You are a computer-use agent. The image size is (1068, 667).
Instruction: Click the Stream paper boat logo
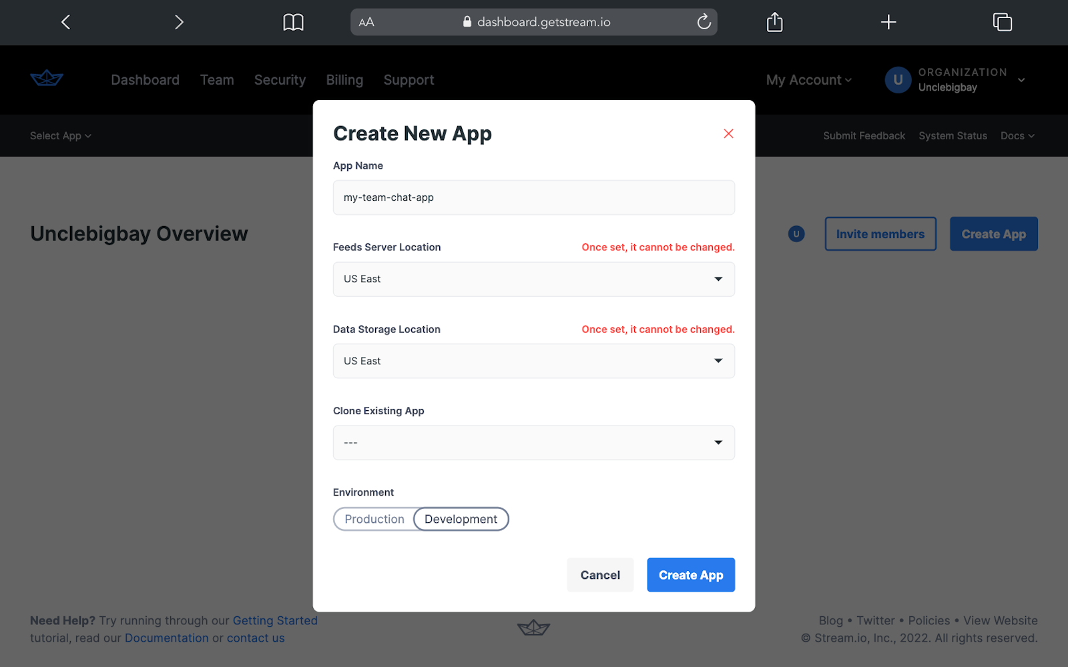point(47,78)
